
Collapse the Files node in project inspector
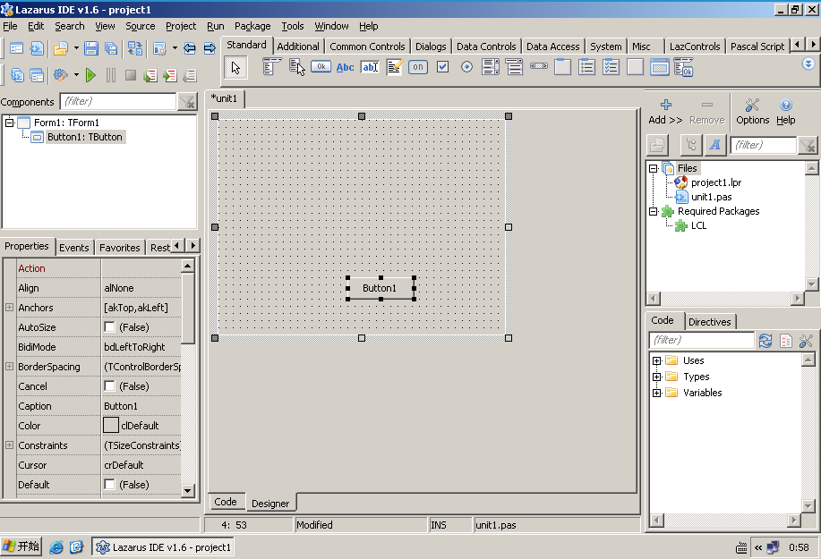click(654, 168)
